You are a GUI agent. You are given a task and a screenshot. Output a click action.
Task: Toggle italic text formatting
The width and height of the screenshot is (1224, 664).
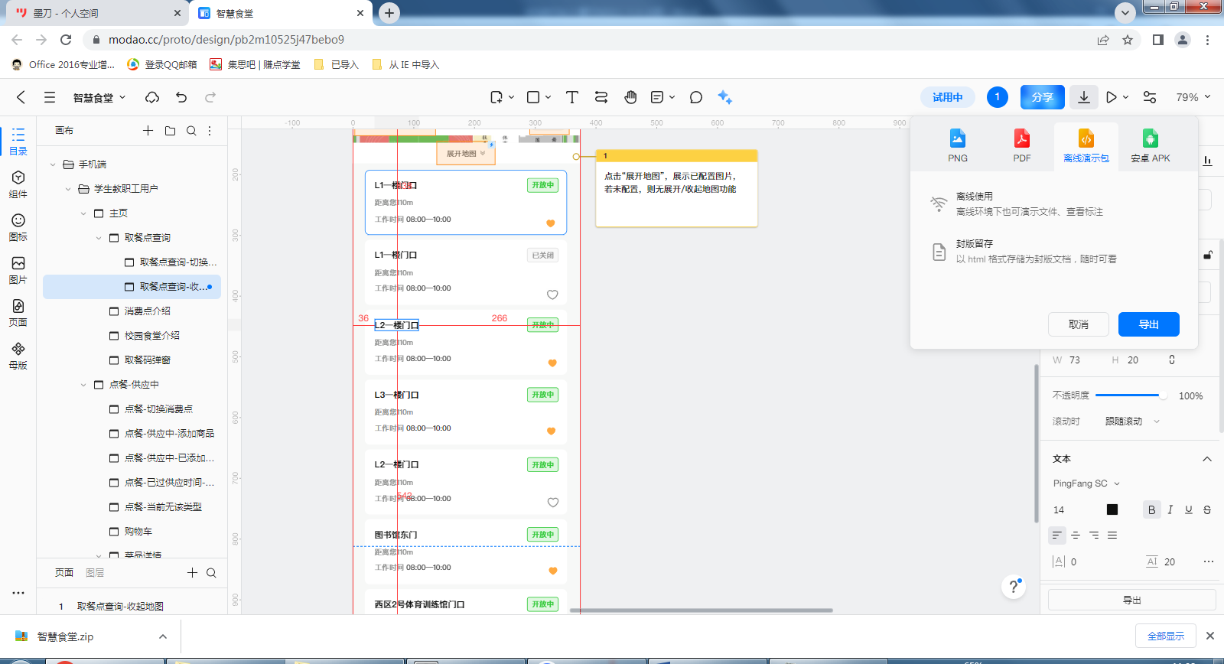(1170, 509)
